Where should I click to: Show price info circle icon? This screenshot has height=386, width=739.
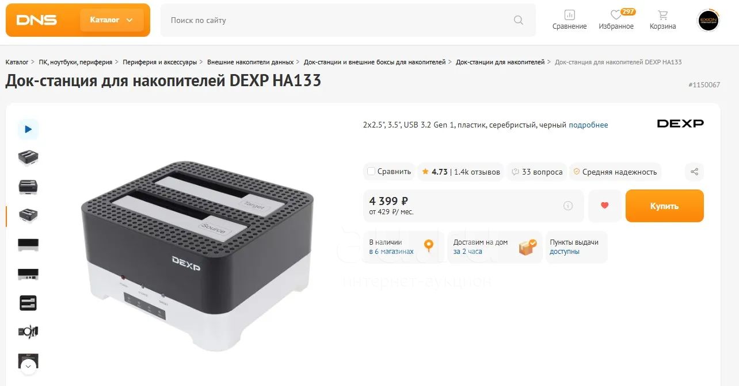[x=568, y=206]
